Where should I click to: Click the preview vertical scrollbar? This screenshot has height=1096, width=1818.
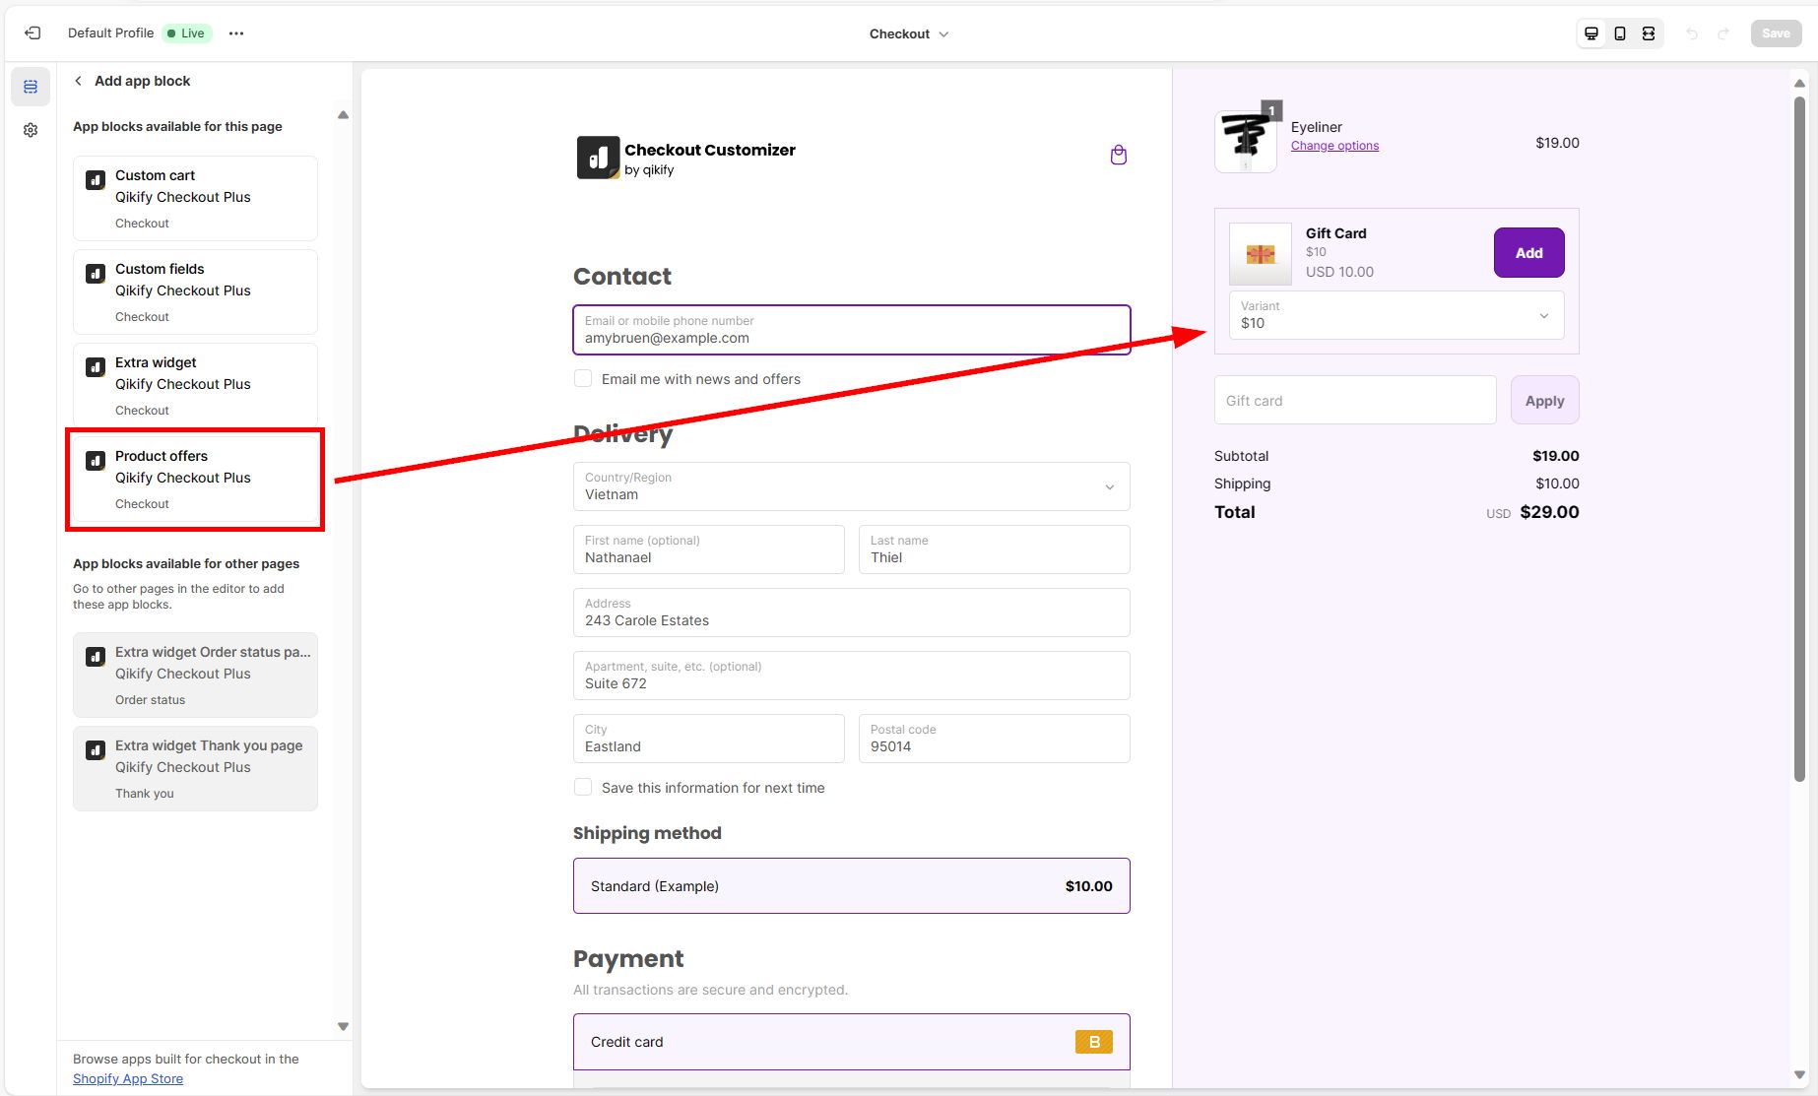(x=1799, y=438)
